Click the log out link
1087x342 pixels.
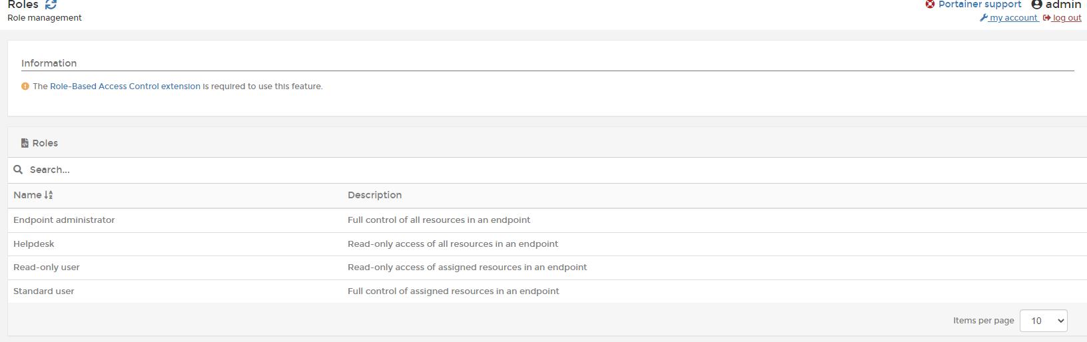(1066, 18)
